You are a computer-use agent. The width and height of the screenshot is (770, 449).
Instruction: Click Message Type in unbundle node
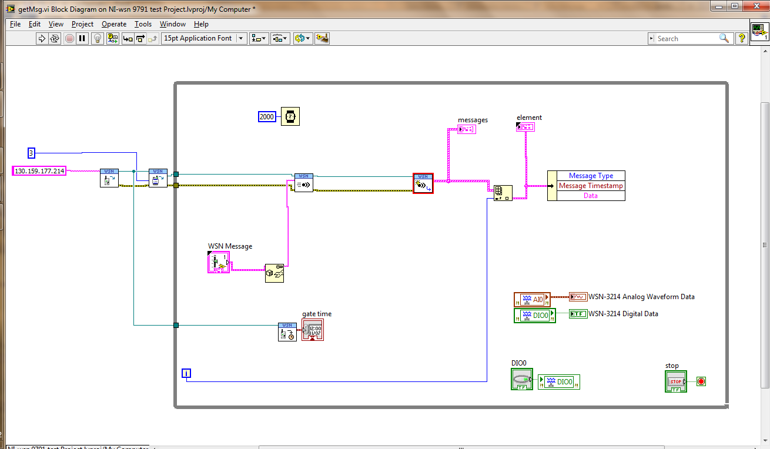pos(590,176)
